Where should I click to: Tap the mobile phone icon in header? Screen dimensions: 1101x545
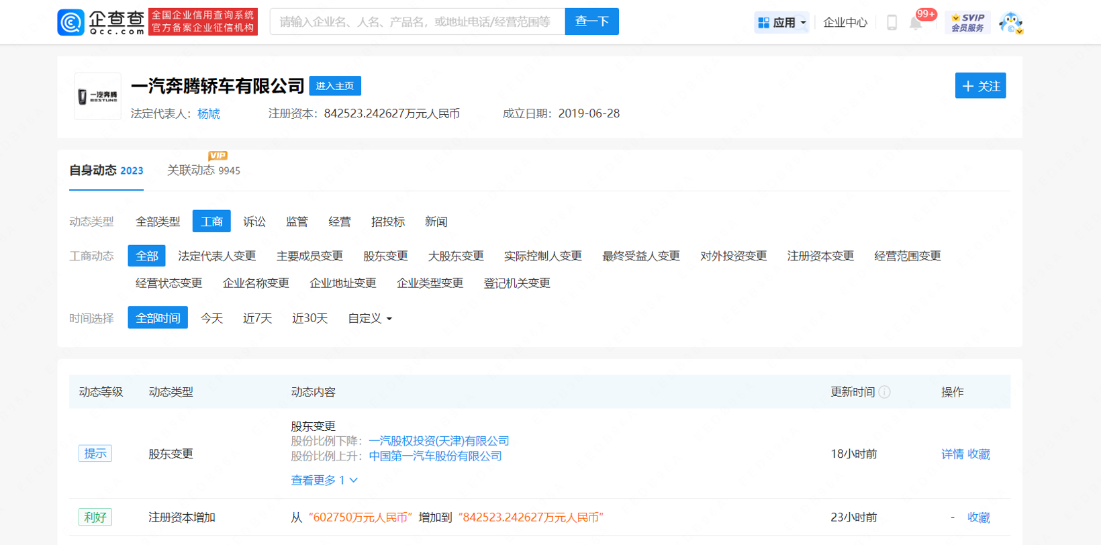(892, 22)
